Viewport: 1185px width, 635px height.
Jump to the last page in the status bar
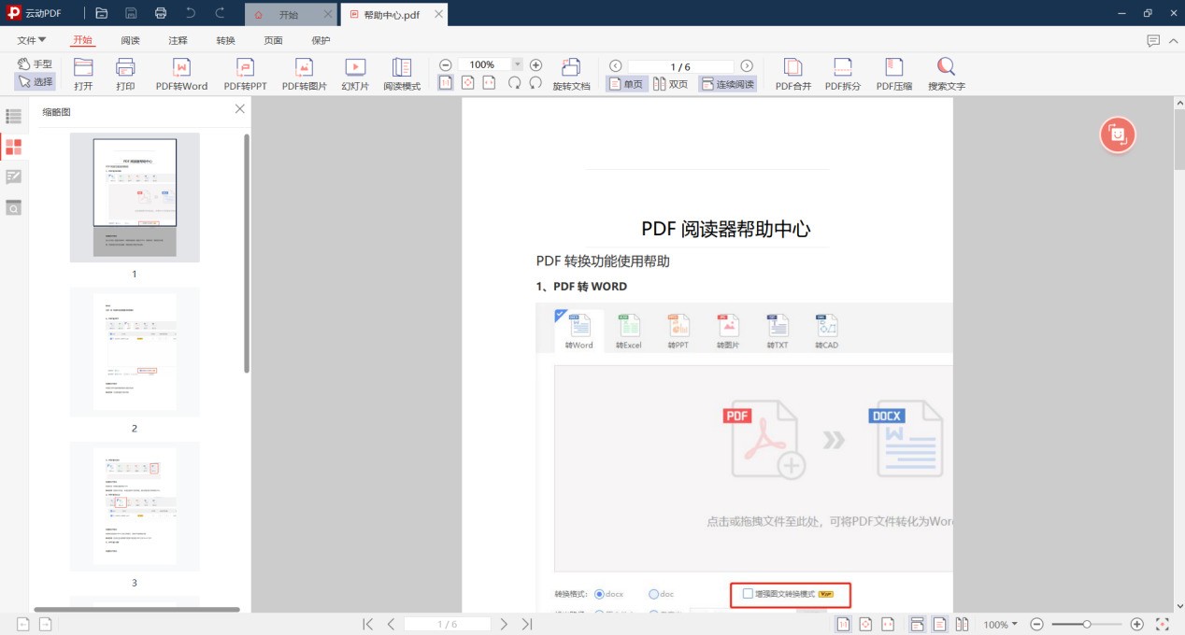tap(527, 624)
